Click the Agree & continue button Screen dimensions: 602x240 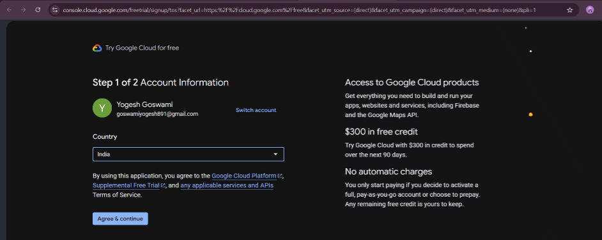click(120, 218)
